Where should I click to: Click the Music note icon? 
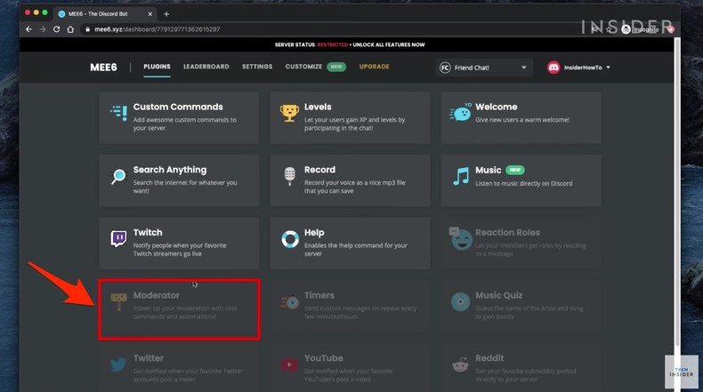pos(460,175)
